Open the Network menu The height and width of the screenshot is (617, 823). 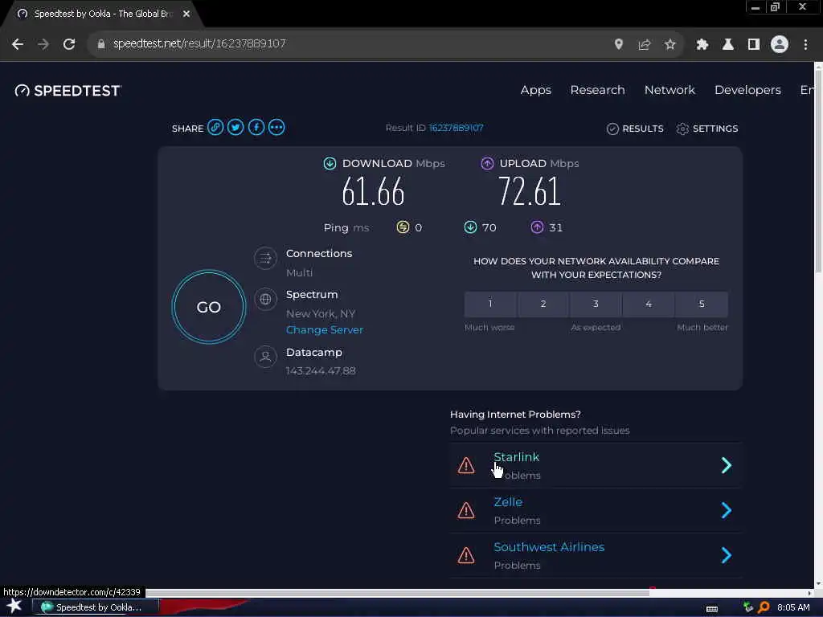pyautogui.click(x=669, y=90)
